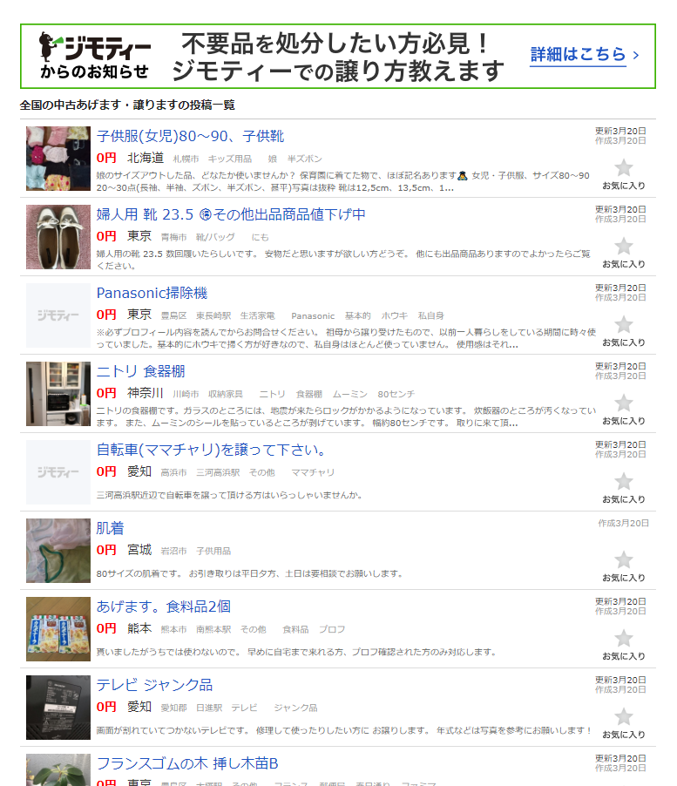Image resolution: width=677 pixels, height=786 pixels.
Task: Open the テレビ ジャンク品 listing title
Action: 154,685
